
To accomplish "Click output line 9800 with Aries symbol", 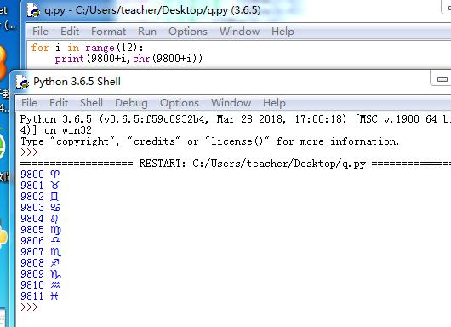I will 40,175.
